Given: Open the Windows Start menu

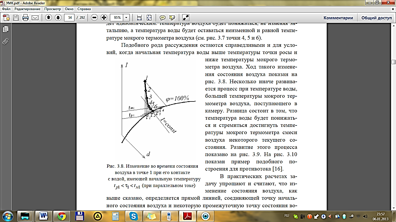Looking at the screenshot, I should click(7, 216).
